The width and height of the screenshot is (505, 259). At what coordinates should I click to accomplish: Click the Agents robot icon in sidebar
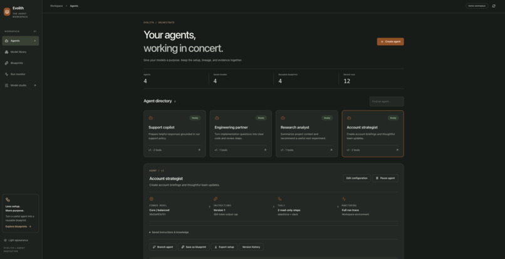click(7, 41)
